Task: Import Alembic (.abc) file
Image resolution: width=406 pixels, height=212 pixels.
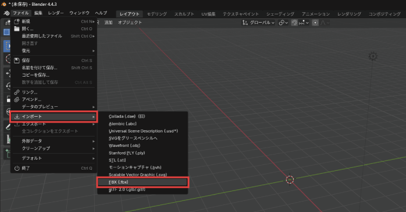Action: [143, 124]
